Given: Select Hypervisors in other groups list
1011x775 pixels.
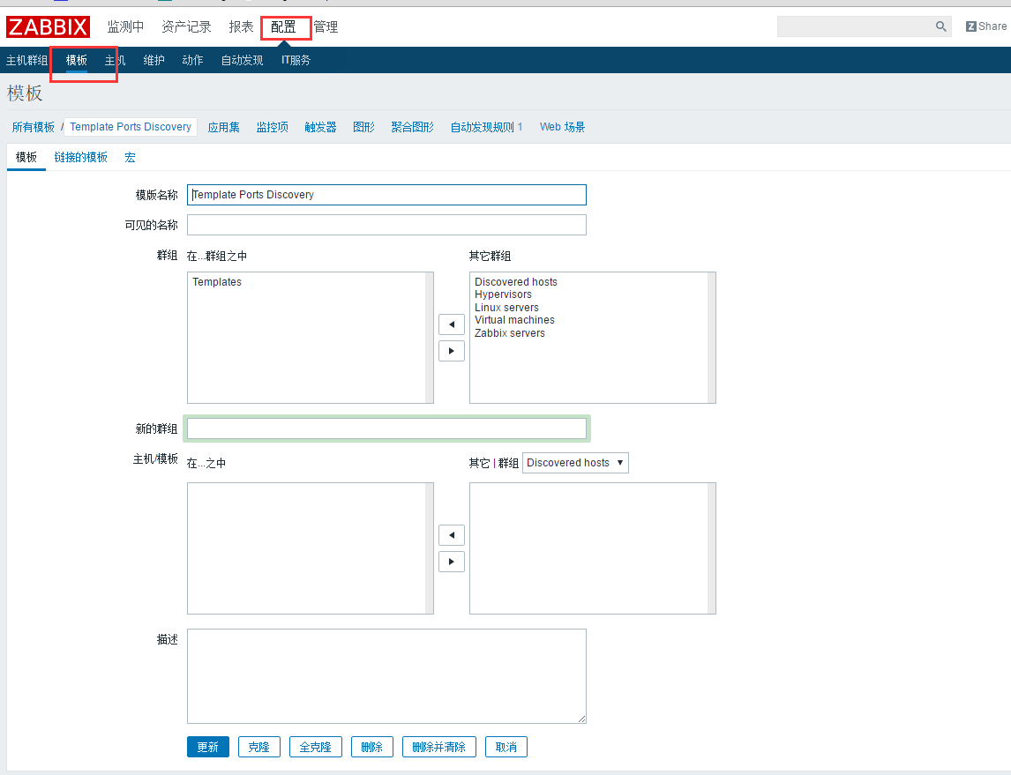Looking at the screenshot, I should 503,294.
